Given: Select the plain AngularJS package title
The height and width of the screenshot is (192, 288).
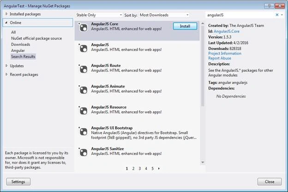Looking at the screenshot, I should pyautogui.click(x=100, y=45).
